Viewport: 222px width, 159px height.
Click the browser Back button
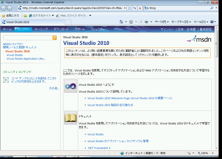5,8
